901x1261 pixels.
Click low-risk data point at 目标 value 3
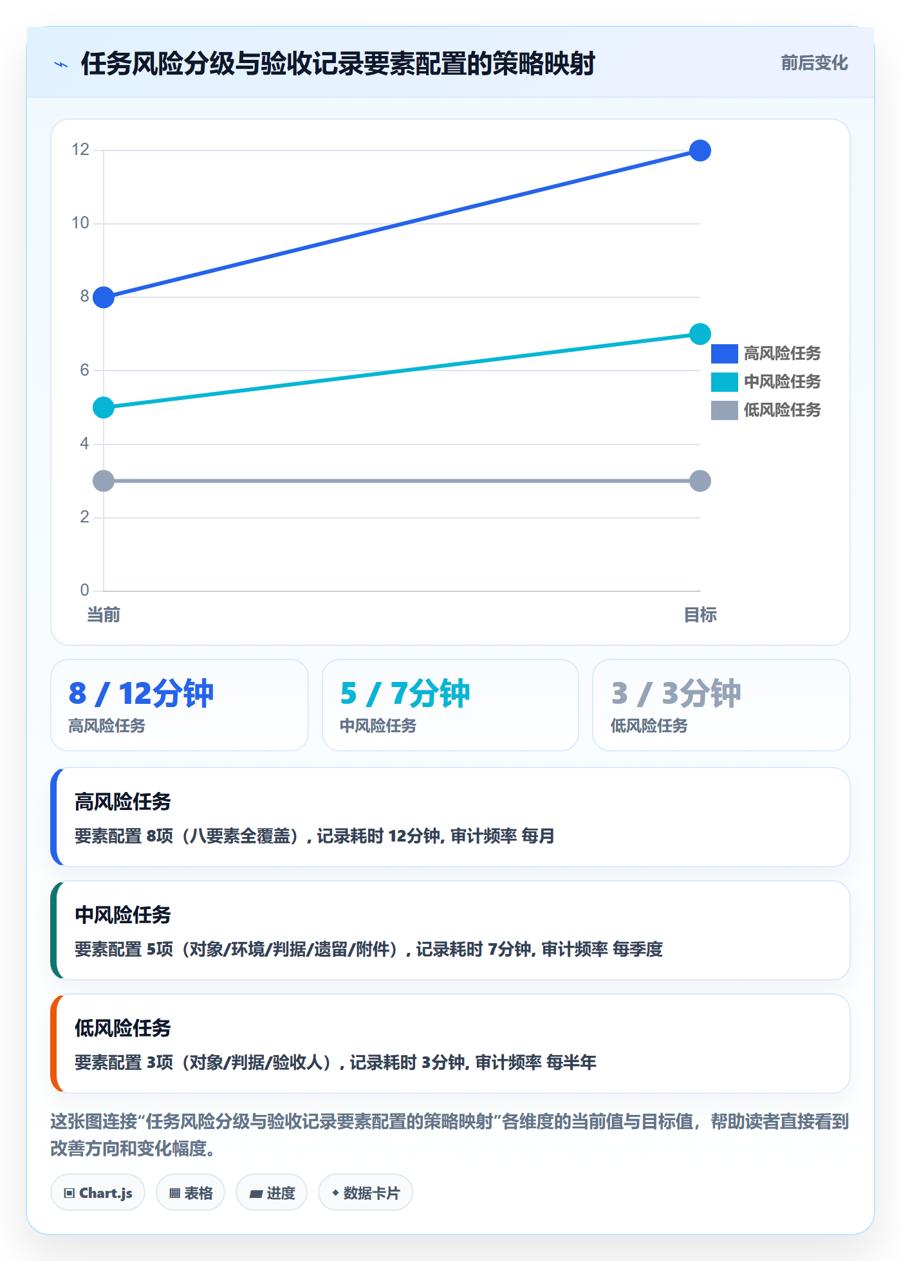700,481
